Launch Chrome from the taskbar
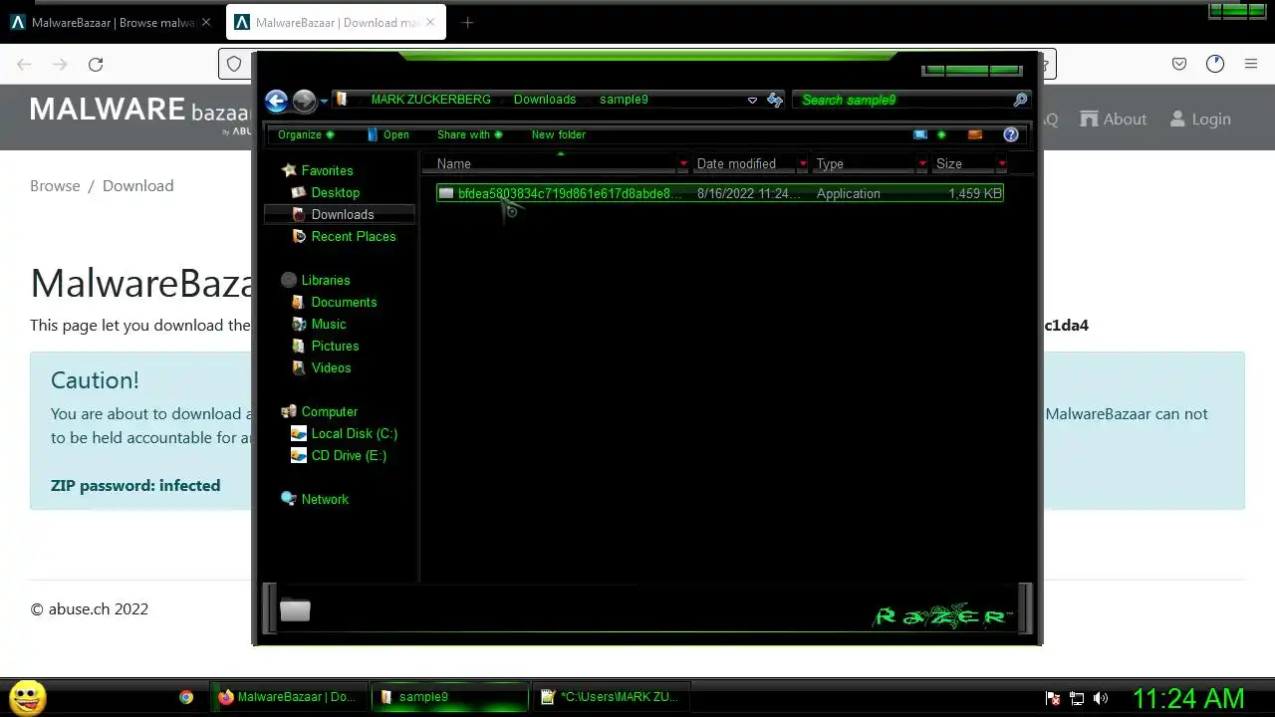1275x717 pixels. pos(186,697)
